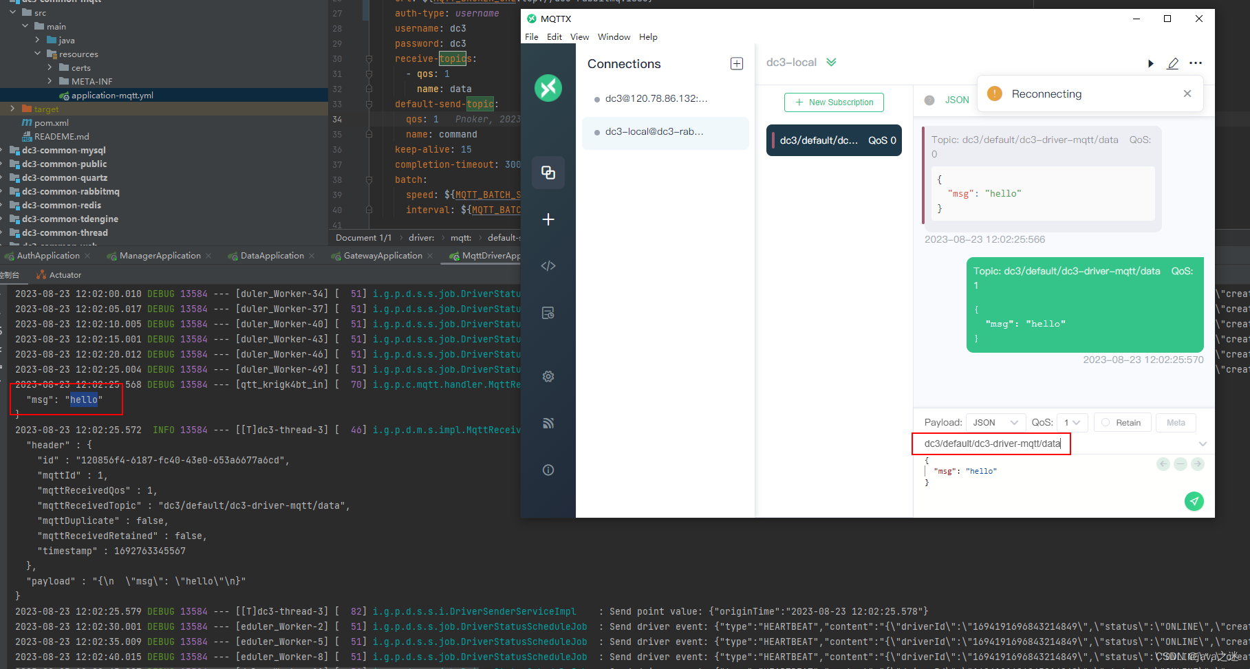Click the edit pencil icon for dc3-local

(x=1173, y=63)
